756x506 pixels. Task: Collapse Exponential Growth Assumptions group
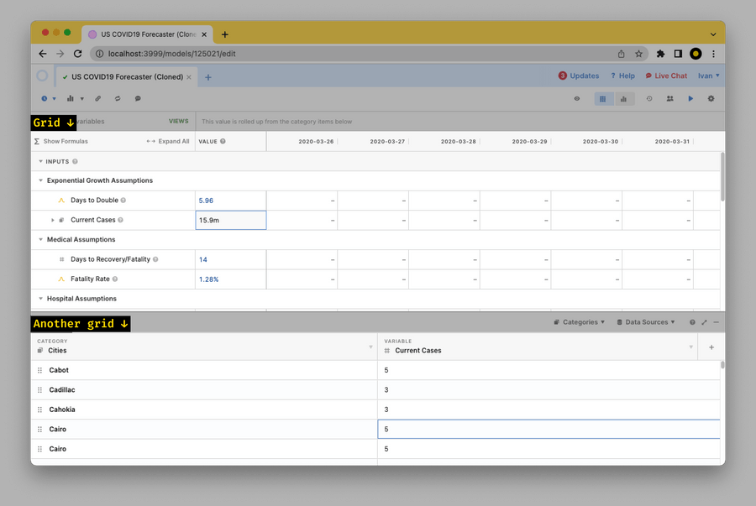coord(40,180)
